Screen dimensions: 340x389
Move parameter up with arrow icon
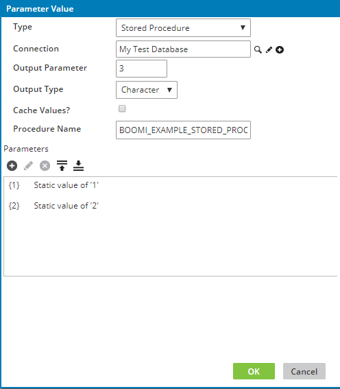tap(62, 166)
